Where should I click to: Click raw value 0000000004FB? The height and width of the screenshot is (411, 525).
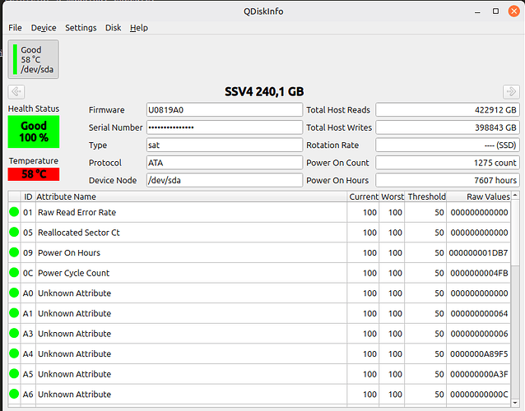[479, 273]
